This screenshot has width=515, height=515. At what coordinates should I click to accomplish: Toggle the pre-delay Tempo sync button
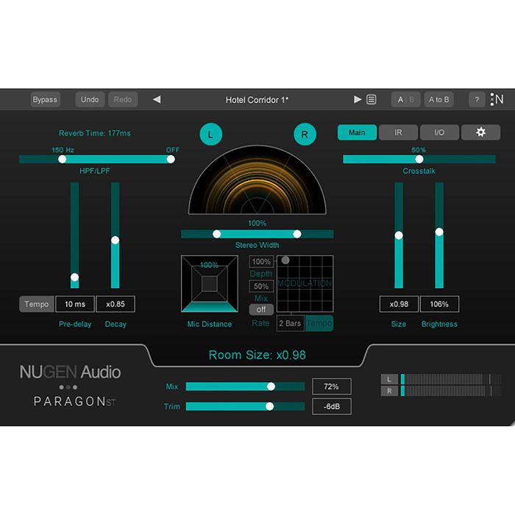click(x=36, y=304)
